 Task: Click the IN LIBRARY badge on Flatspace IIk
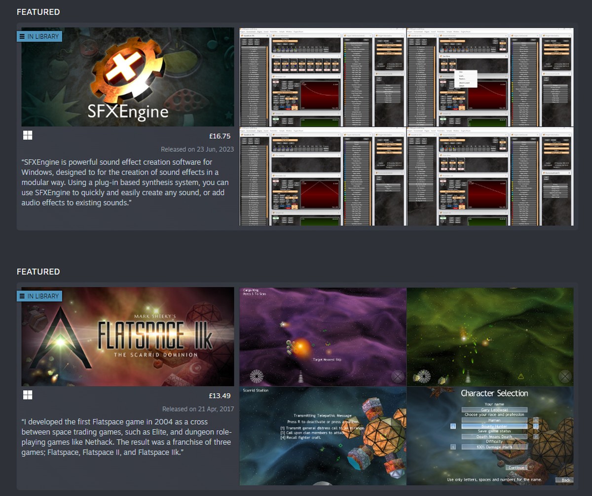[x=39, y=296]
